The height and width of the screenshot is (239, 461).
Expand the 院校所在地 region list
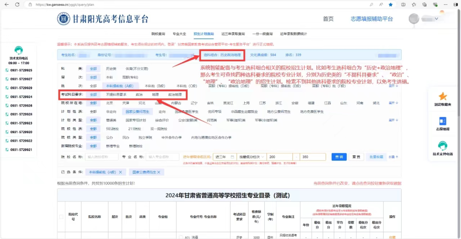pyautogui.click(x=394, y=103)
